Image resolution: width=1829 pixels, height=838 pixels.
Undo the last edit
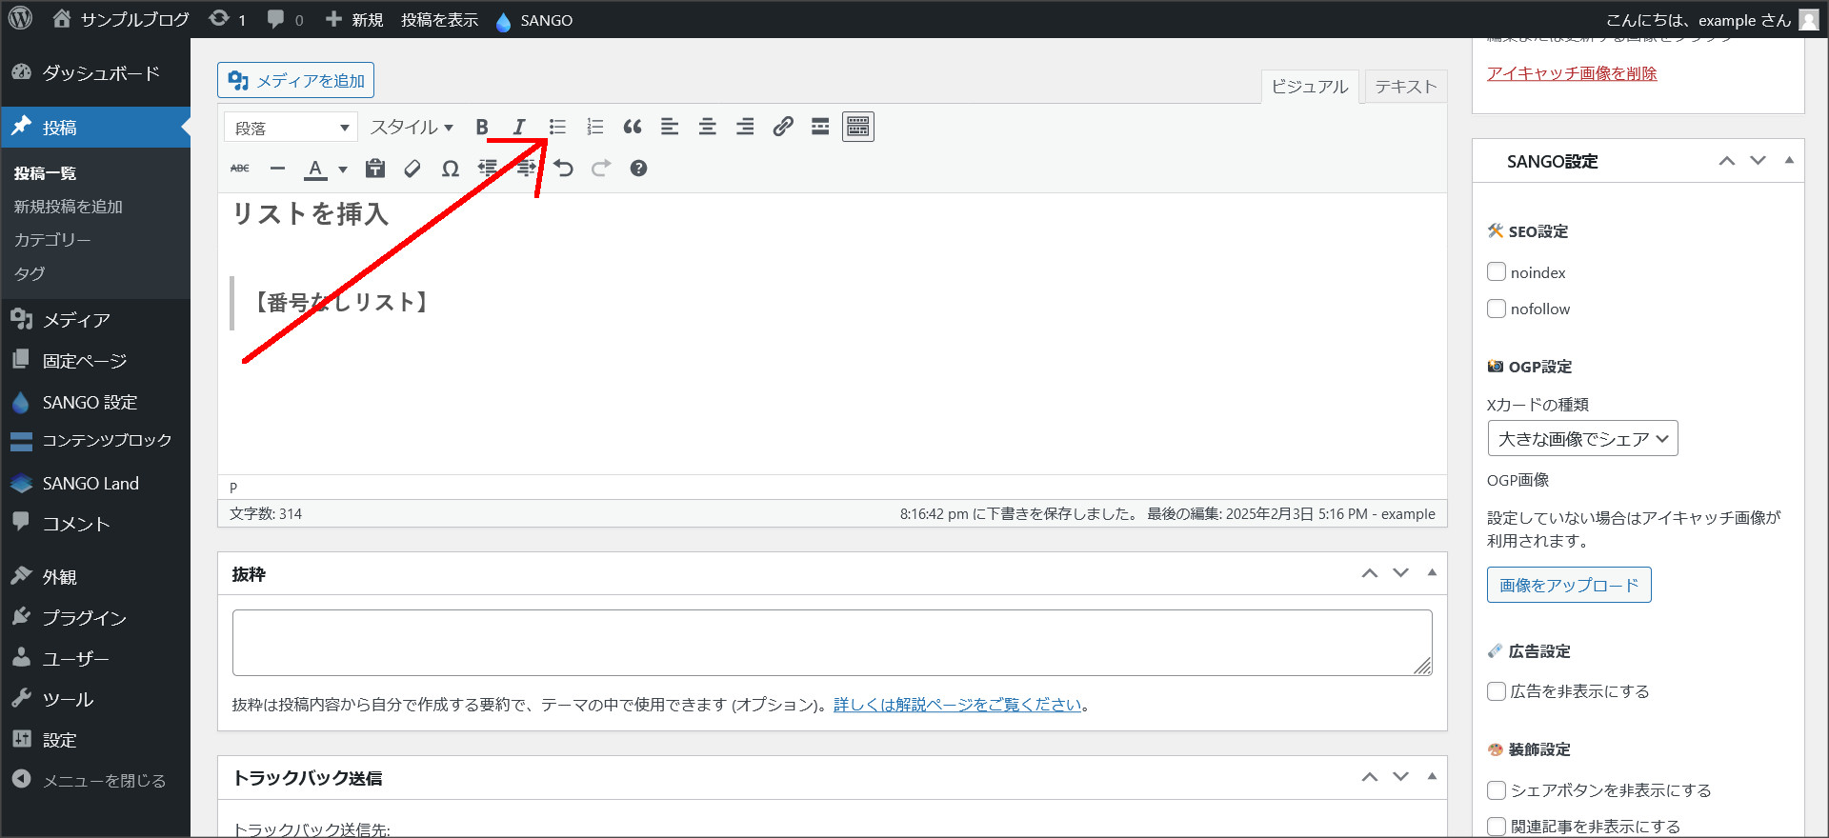coord(564,169)
